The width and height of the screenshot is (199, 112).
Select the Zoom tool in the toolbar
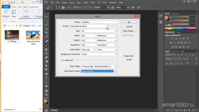point(46,95)
